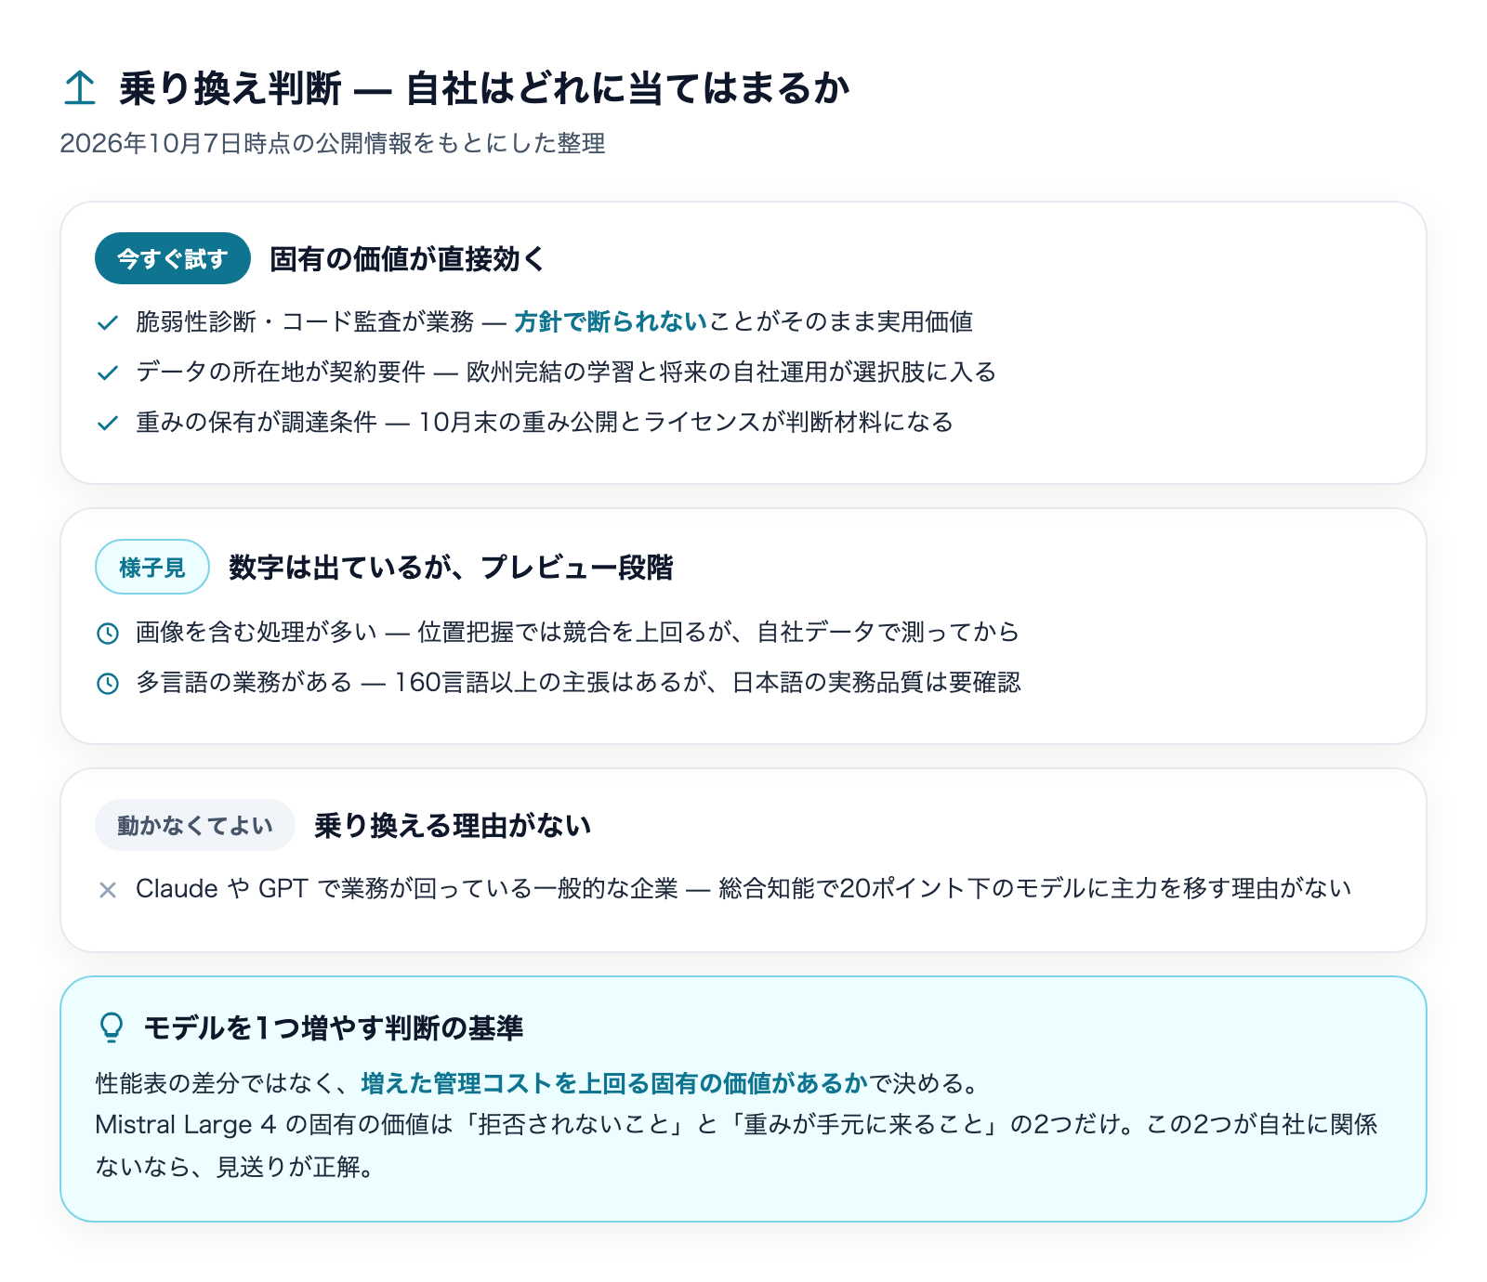Click the heading 乗り換える理由がない

[453, 825]
